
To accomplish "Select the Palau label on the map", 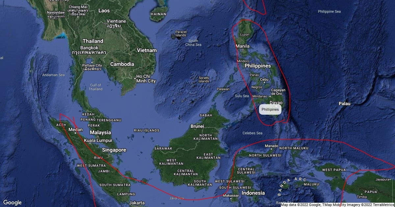I will [x=345, y=103].
